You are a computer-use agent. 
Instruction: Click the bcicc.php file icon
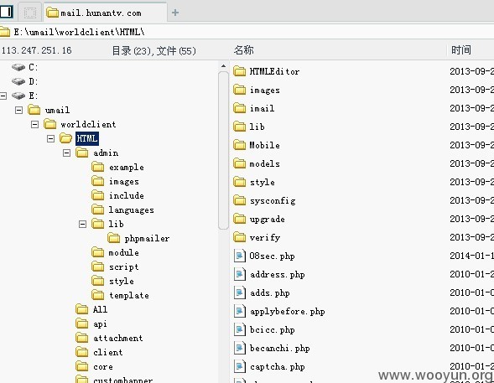coord(239,329)
